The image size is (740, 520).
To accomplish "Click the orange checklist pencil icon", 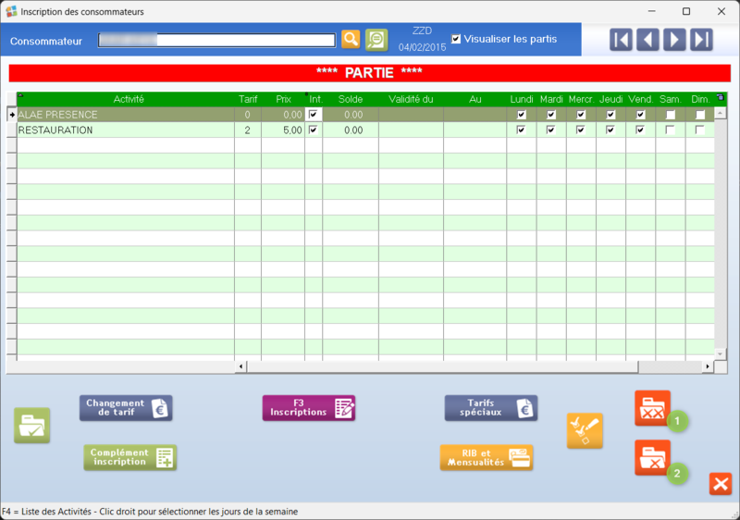I will [x=585, y=430].
